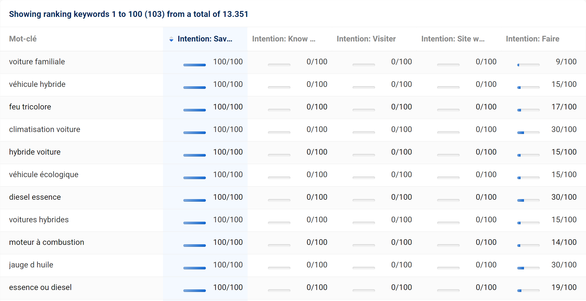586x301 pixels.
Task: Open keyword feu tricolore
Action: pos(30,107)
